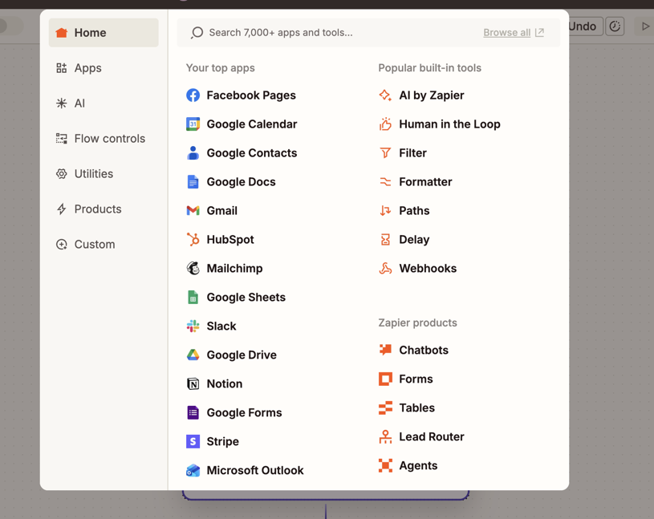The width and height of the screenshot is (654, 519).
Task: Choose Delay built-in tool label
Action: [x=414, y=239]
